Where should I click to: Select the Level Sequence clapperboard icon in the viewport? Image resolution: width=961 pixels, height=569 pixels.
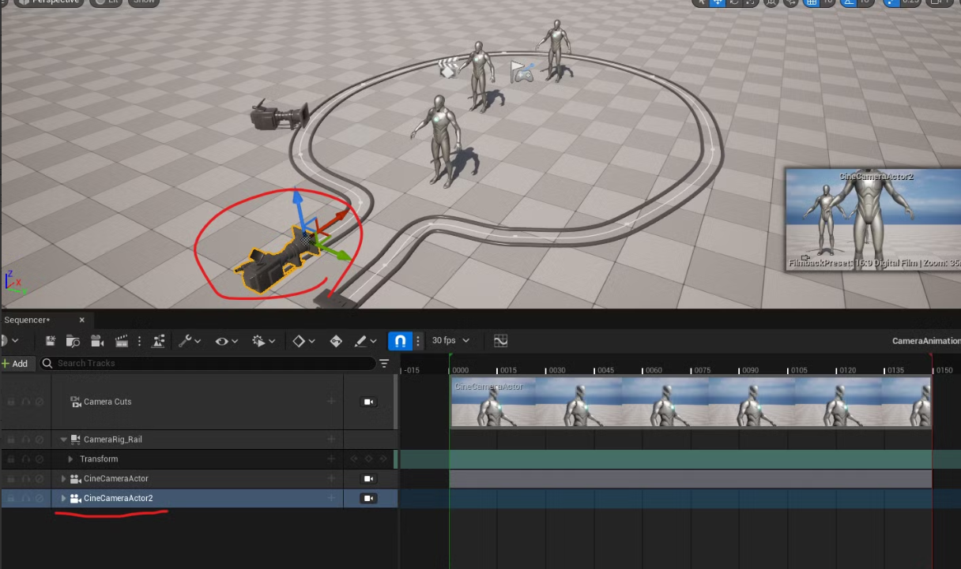click(x=450, y=68)
